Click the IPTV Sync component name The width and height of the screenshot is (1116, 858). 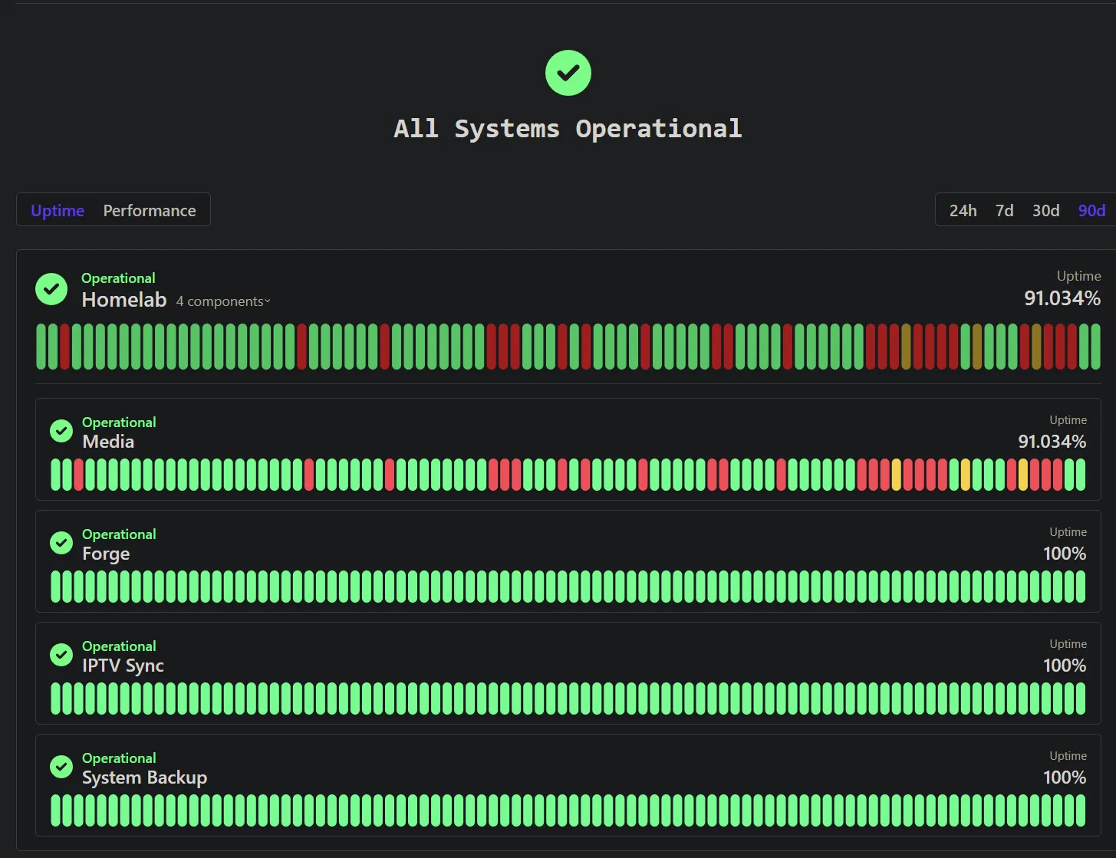[123, 666]
